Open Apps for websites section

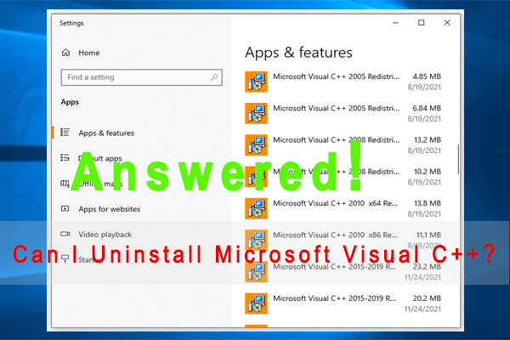pyautogui.click(x=110, y=209)
